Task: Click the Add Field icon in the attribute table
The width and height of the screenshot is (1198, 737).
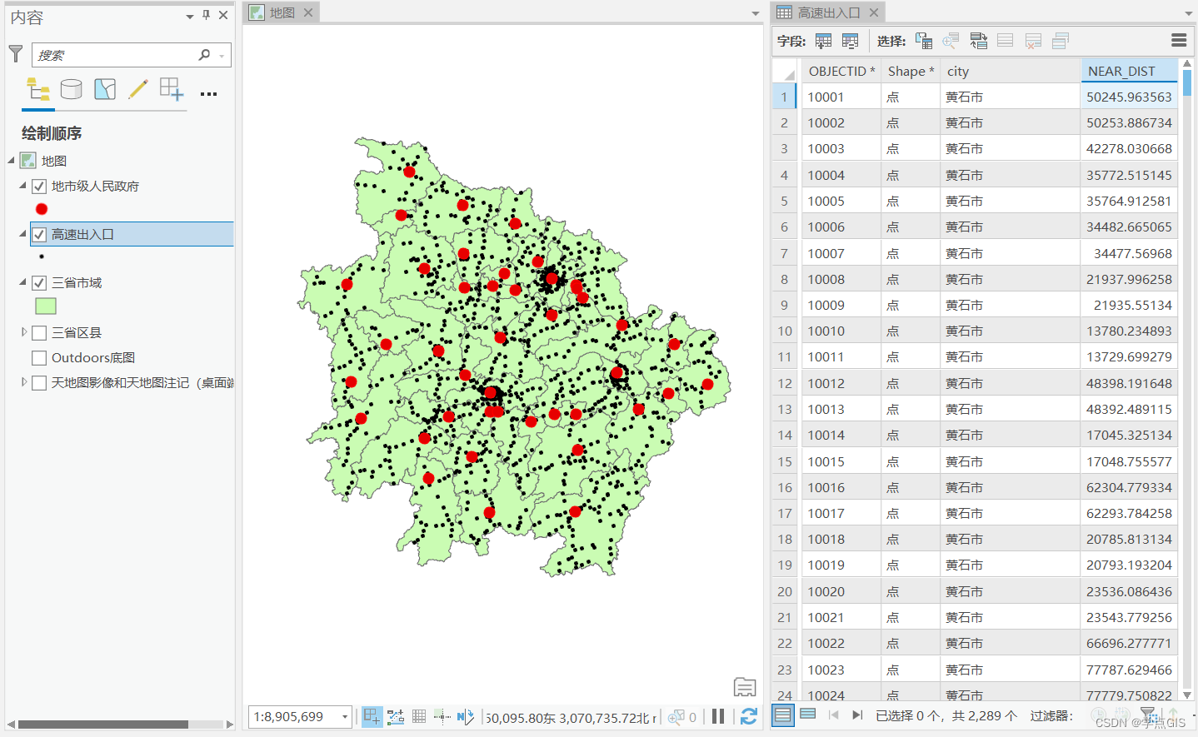Action: [823, 41]
